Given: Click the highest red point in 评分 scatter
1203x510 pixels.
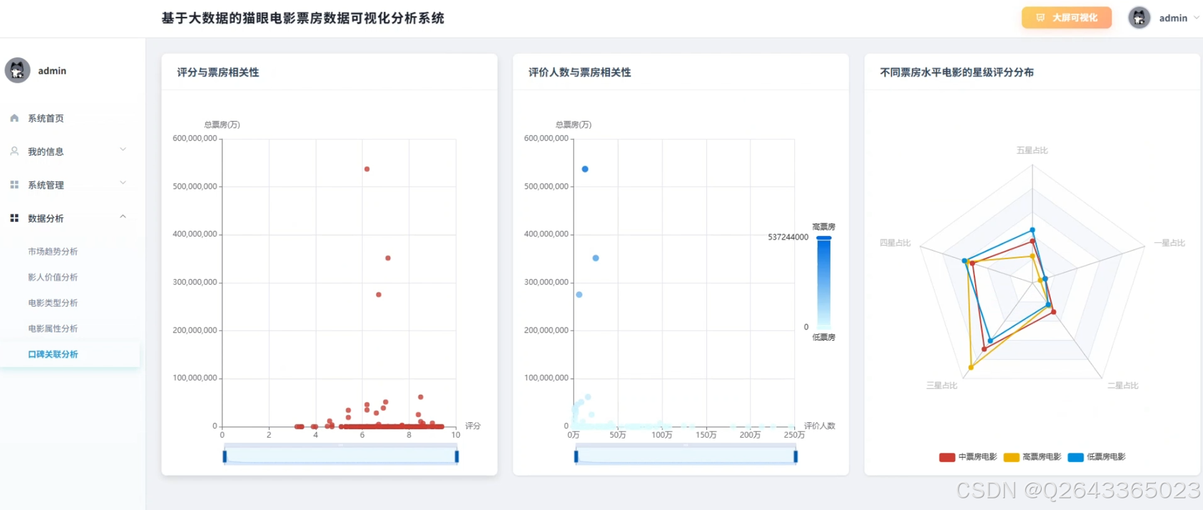Looking at the screenshot, I should tap(367, 169).
